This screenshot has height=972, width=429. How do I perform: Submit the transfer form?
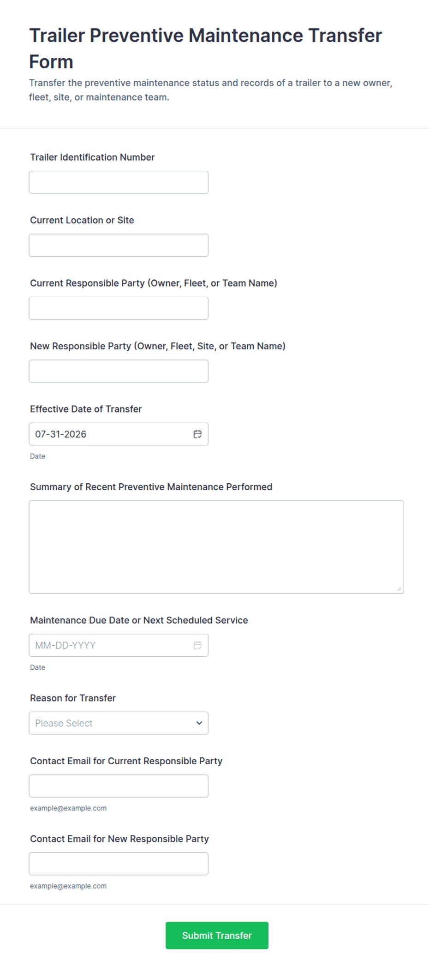[217, 935]
